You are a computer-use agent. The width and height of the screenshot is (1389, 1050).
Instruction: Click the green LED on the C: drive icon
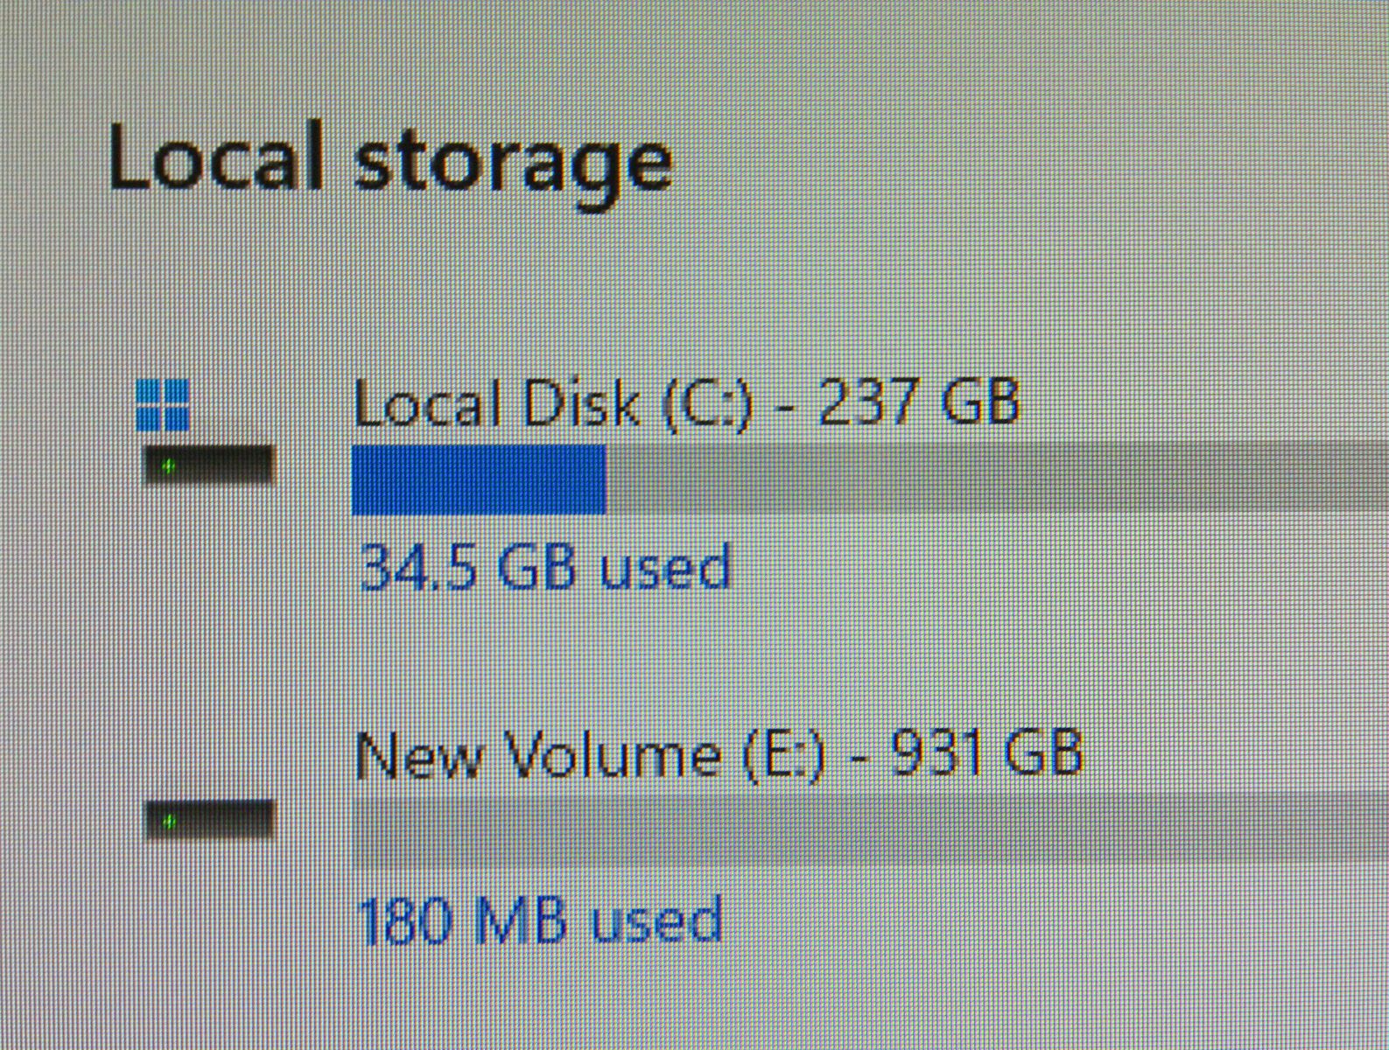click(170, 465)
